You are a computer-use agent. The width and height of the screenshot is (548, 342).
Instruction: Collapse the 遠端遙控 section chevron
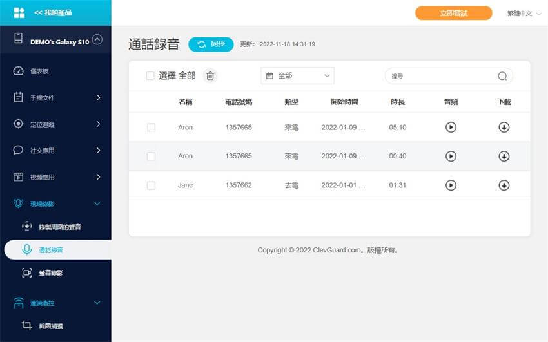click(97, 303)
